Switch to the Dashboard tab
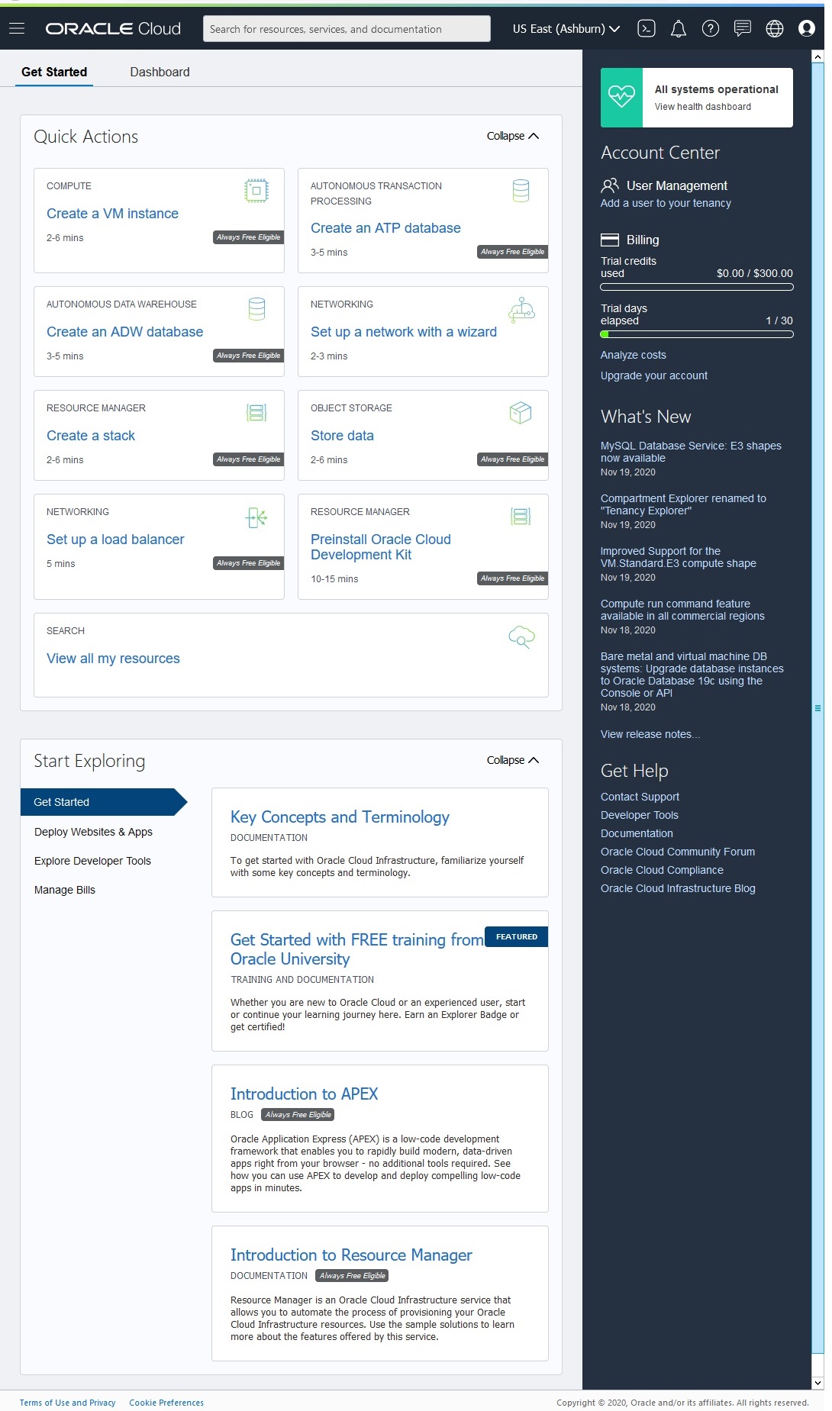Viewport: 832px width, 1411px height. pyautogui.click(x=160, y=72)
